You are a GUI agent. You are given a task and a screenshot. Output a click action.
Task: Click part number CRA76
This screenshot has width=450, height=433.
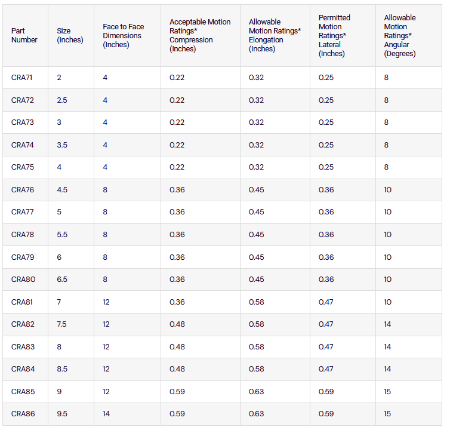point(23,190)
